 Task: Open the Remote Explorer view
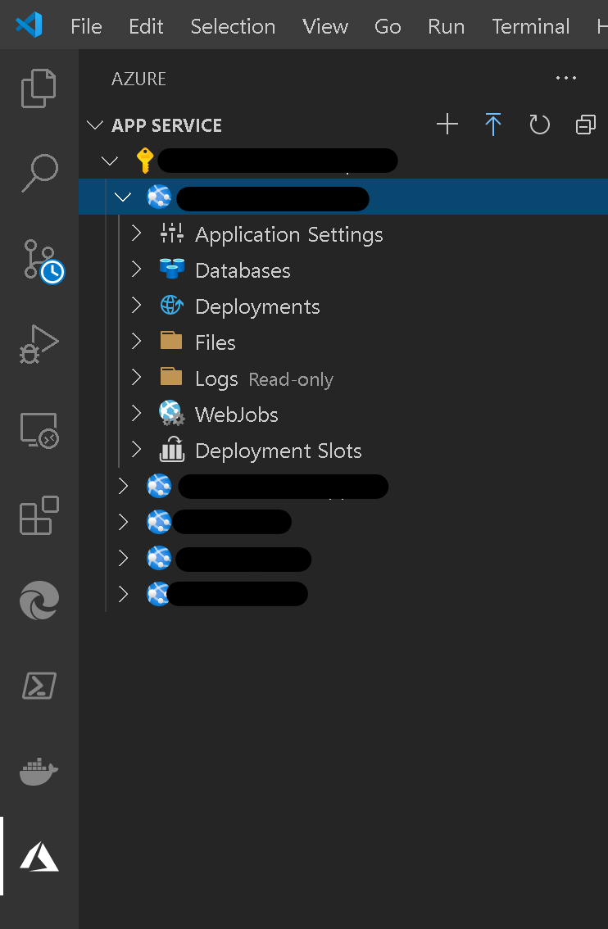click(39, 430)
